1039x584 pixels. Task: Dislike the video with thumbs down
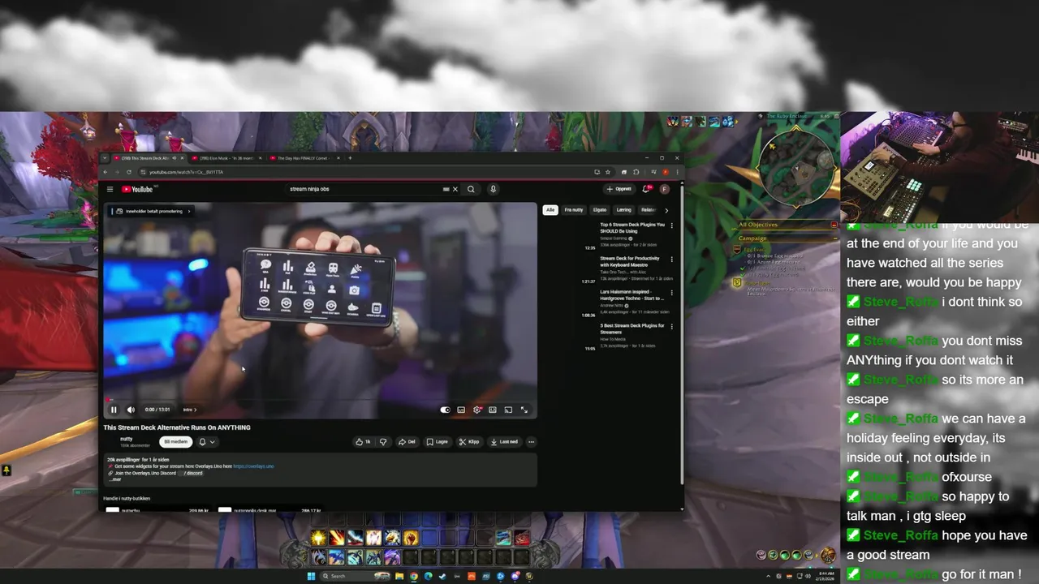383,442
